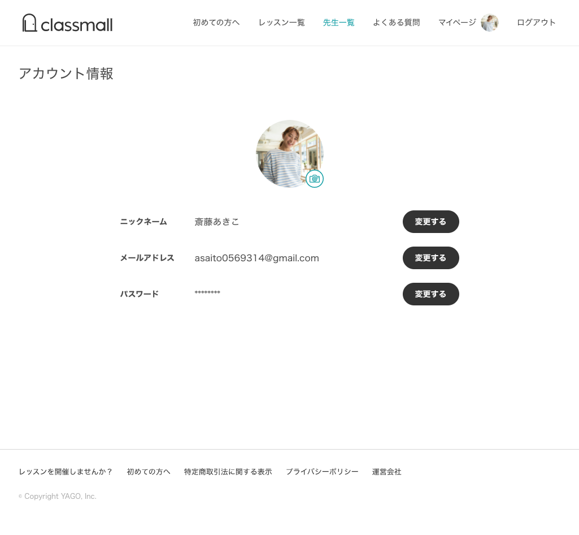Click 変更する for the メールアドレス row
The height and width of the screenshot is (535, 579).
(430, 258)
